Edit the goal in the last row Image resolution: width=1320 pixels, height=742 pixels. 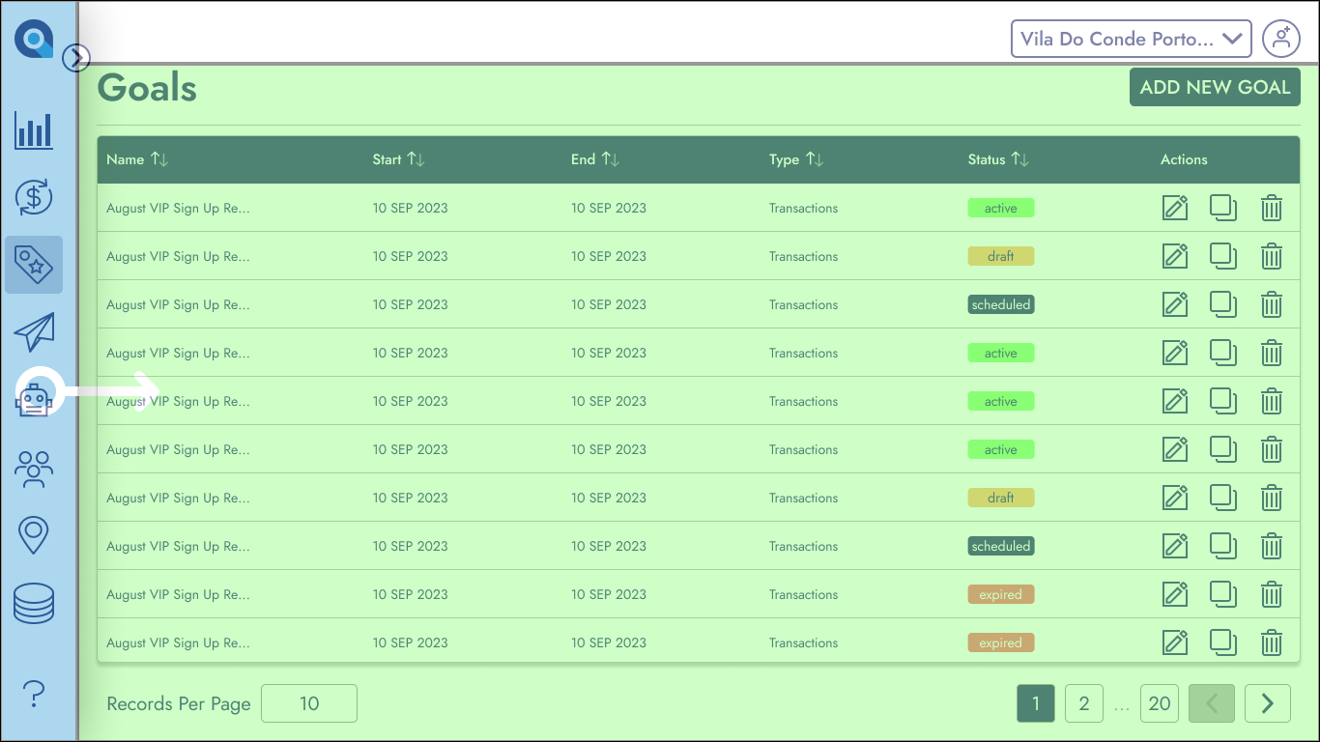tap(1175, 642)
